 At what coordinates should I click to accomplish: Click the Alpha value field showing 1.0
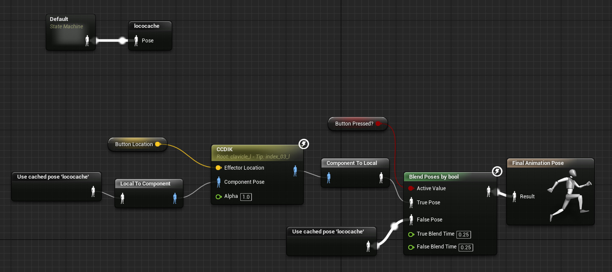click(x=245, y=197)
